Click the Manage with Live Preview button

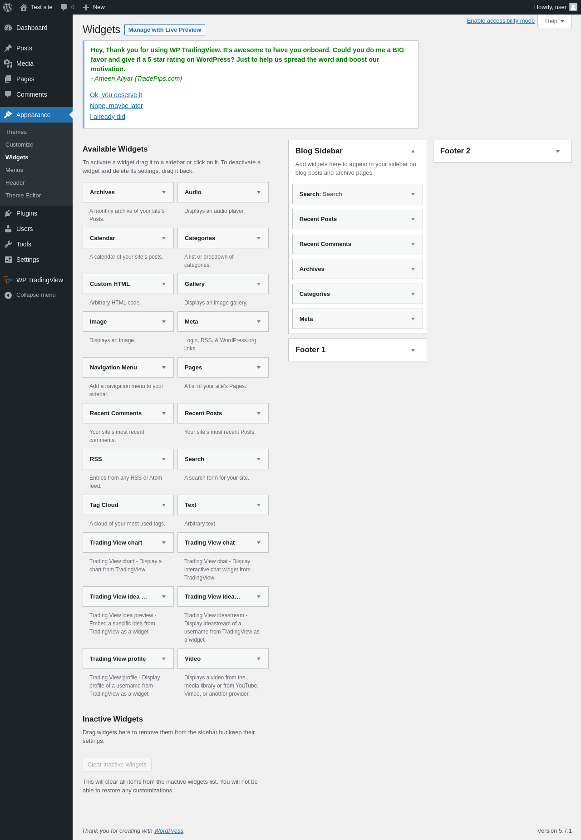pos(165,30)
